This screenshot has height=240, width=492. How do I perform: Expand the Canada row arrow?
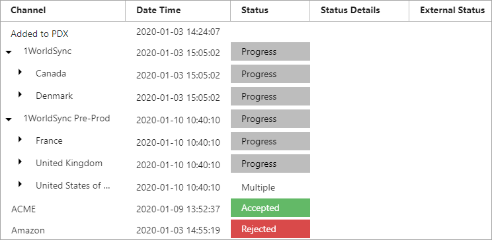coord(20,72)
